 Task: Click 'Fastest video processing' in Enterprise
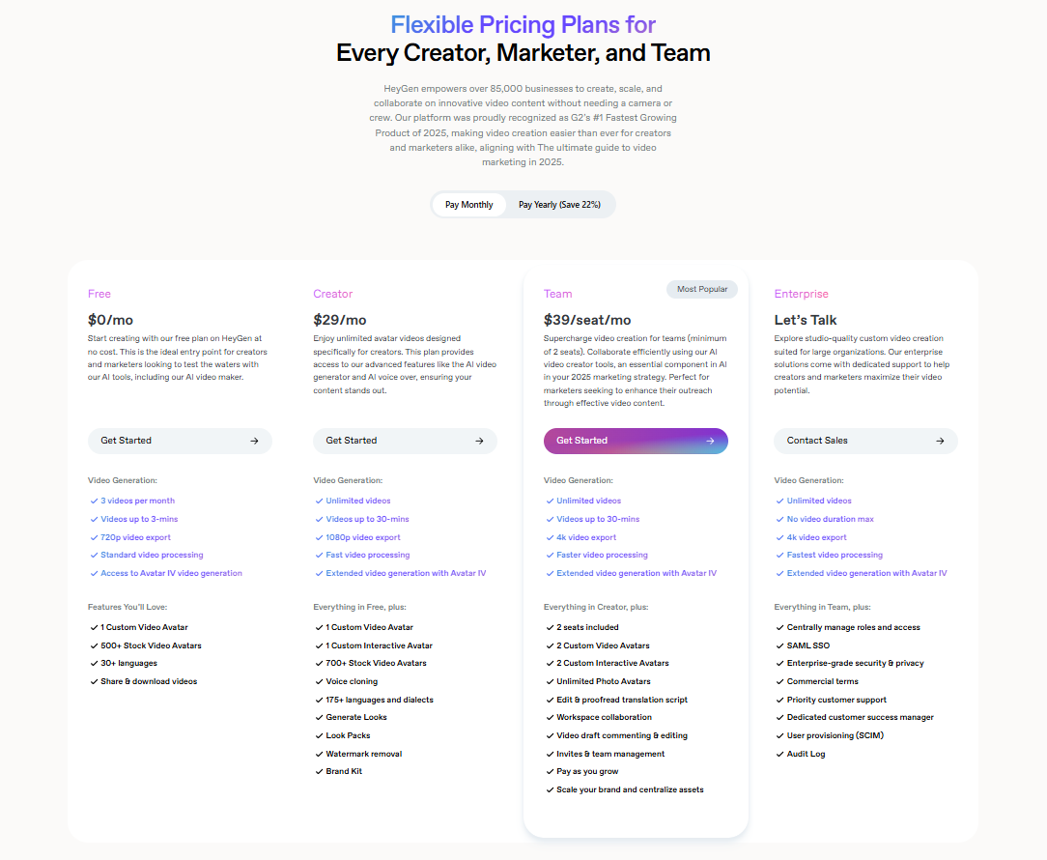click(x=834, y=555)
